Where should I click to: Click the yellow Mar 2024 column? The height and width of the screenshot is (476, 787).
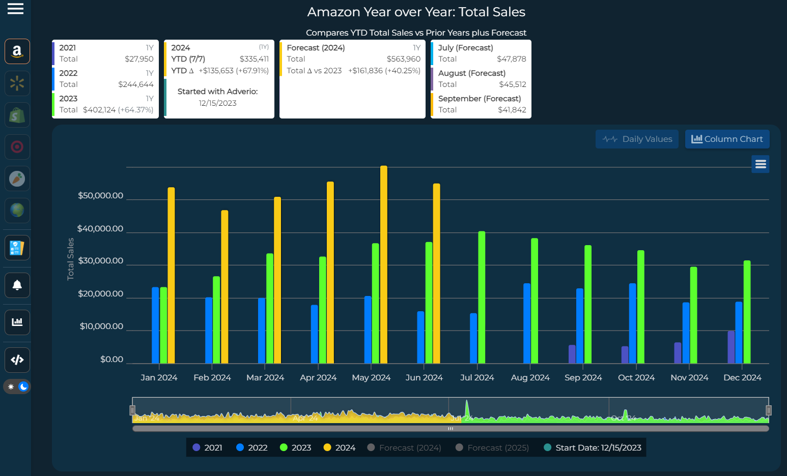277,280
